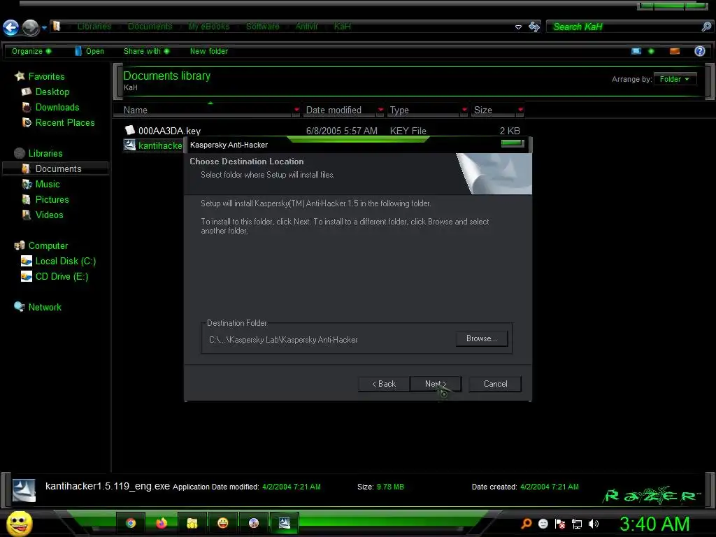Open the Type column filter arrow

click(464, 110)
